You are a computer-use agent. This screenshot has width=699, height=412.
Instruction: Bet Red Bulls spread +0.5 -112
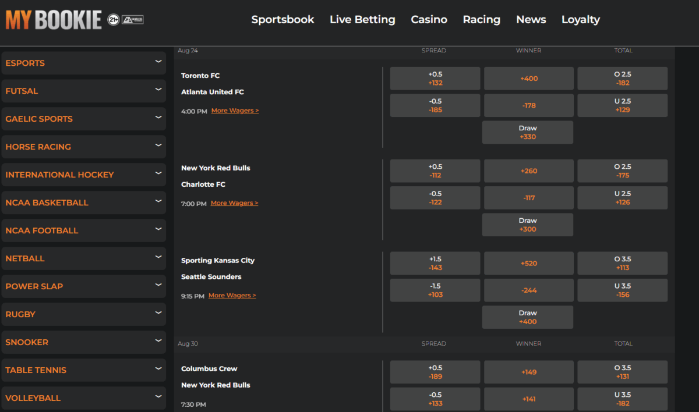pos(435,171)
